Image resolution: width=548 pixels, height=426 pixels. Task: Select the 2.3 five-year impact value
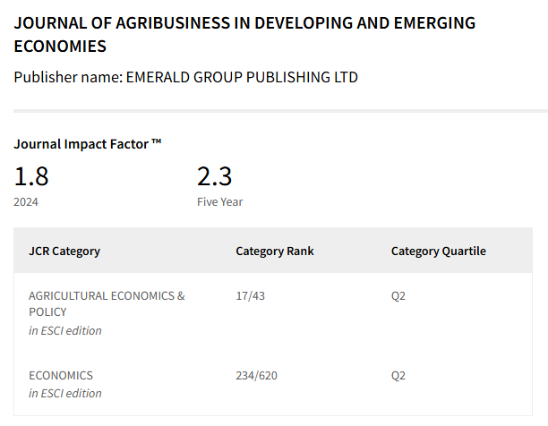point(215,175)
